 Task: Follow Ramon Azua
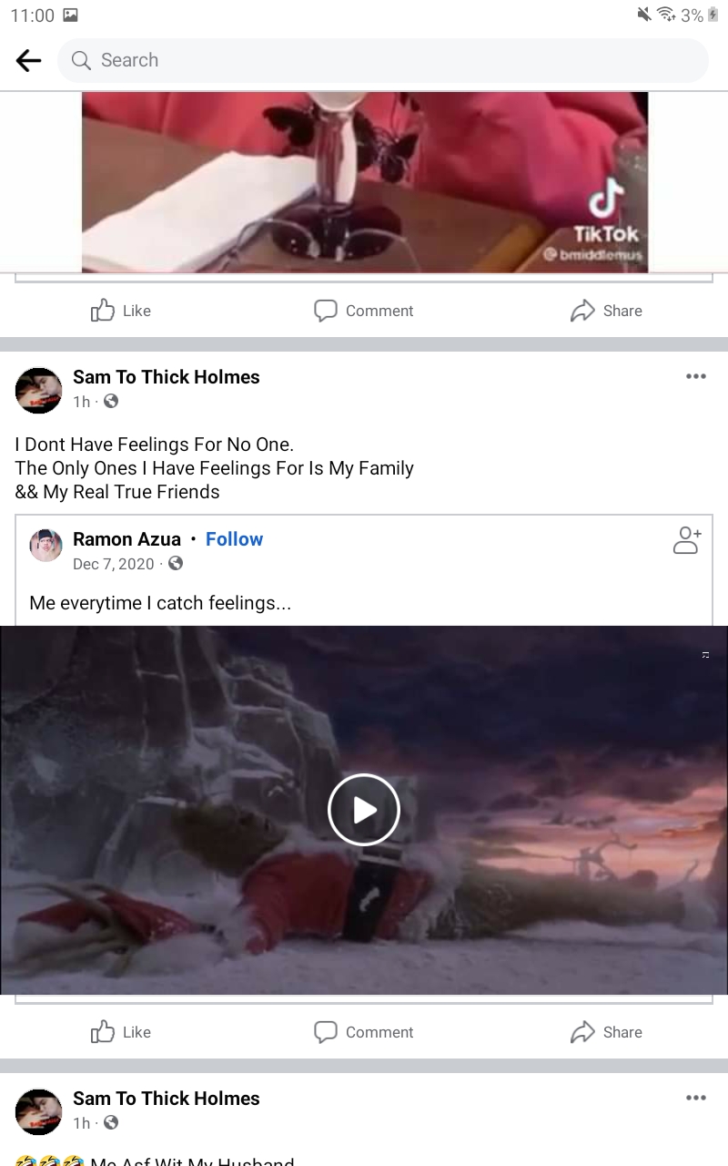(x=234, y=539)
